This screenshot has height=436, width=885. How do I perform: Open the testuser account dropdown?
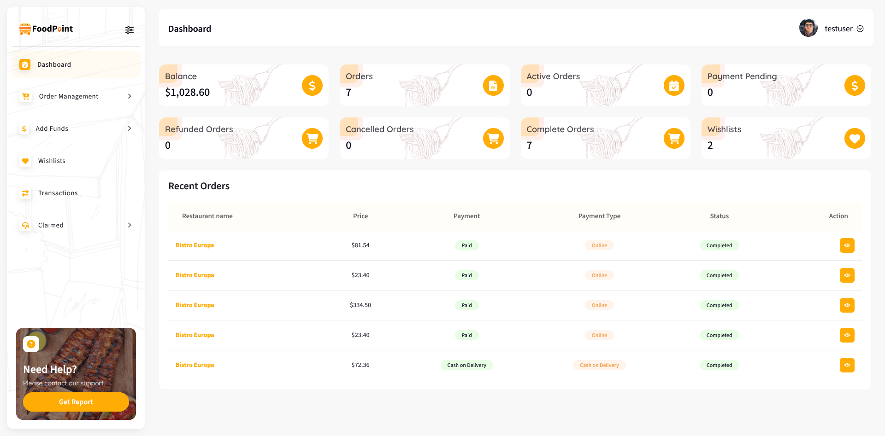[860, 28]
